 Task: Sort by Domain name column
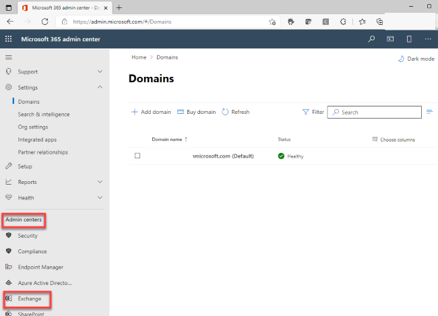coord(169,139)
